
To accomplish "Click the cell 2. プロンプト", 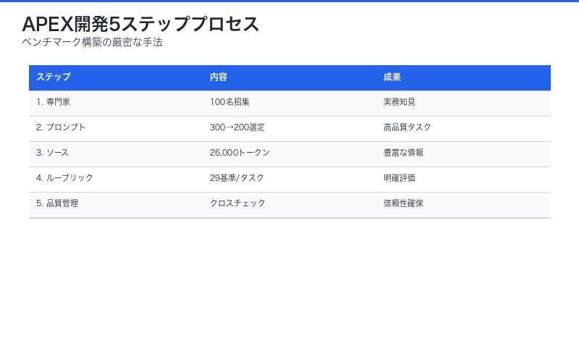I will tap(61, 127).
